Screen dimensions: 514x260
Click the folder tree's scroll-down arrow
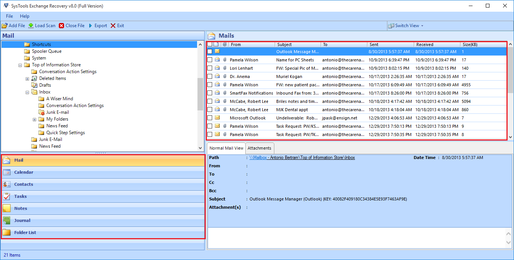coord(200,148)
